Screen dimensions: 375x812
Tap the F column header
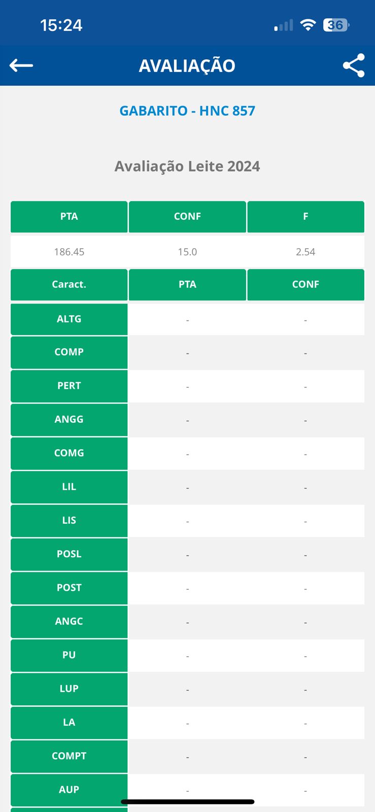[x=305, y=217]
